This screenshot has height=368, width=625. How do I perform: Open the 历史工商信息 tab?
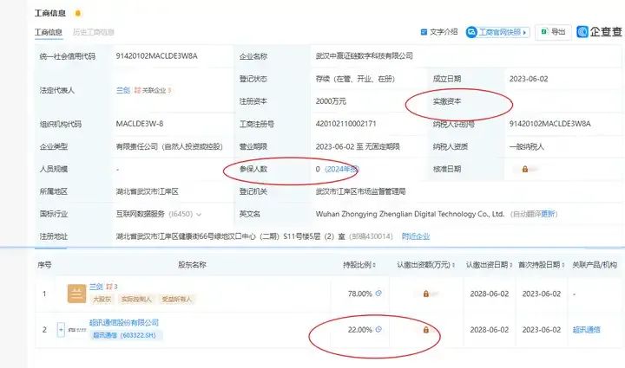pos(94,32)
